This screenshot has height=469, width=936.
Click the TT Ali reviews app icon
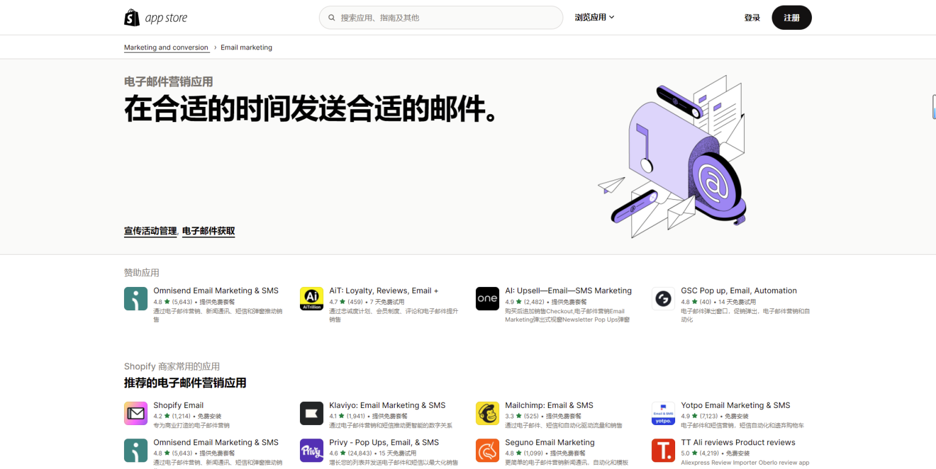663,451
